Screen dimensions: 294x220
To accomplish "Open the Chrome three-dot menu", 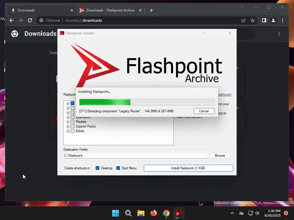I will click(283, 20).
